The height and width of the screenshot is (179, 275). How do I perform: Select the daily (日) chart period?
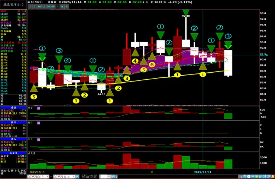pos(58,6)
